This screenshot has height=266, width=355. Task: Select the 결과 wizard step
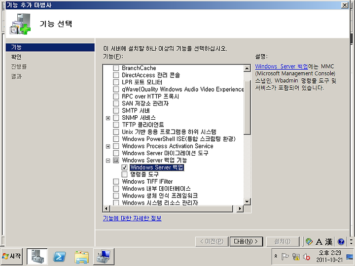(16, 76)
